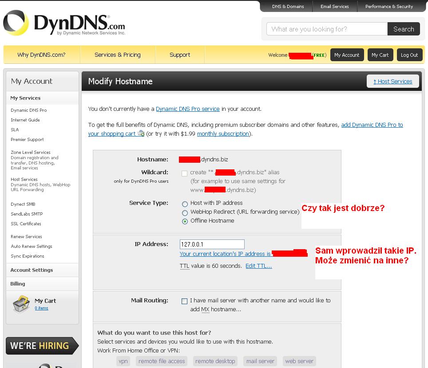Image resolution: width=428 pixels, height=368 pixels.
Task: Open DNS & Domains top tab
Action: point(288,6)
